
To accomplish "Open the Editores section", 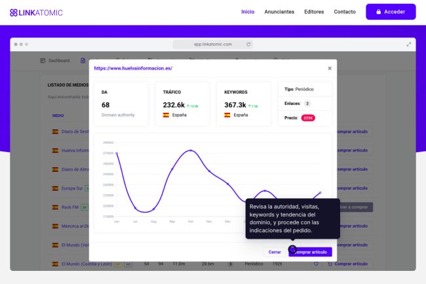I will tap(314, 12).
